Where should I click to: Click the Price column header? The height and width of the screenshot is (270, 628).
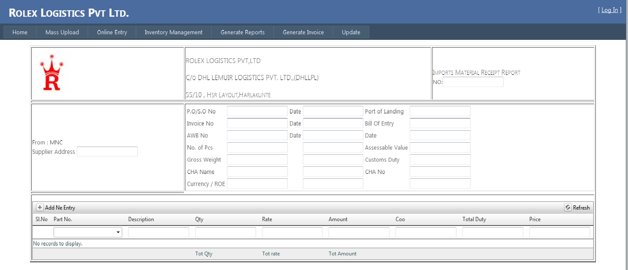(535, 219)
